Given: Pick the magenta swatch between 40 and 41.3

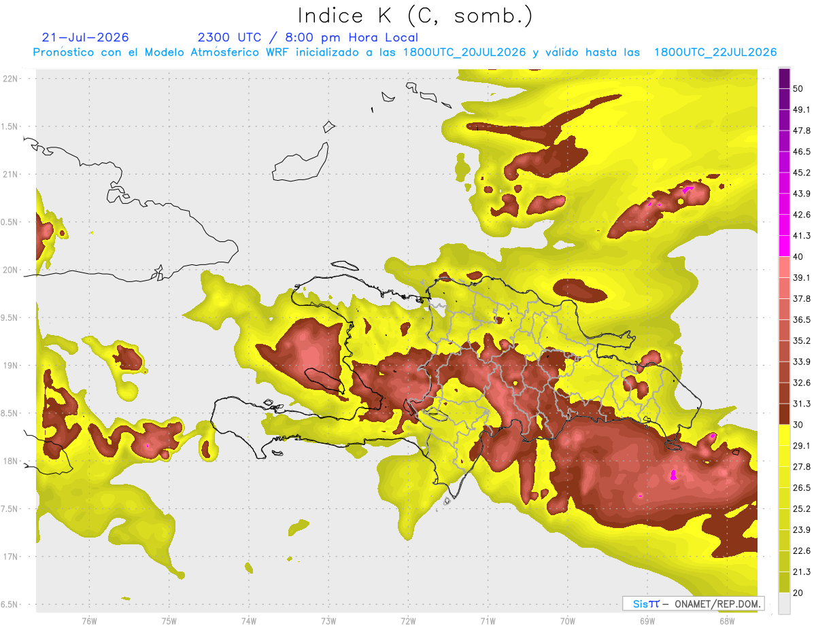Looking at the screenshot, I should coord(784,246).
